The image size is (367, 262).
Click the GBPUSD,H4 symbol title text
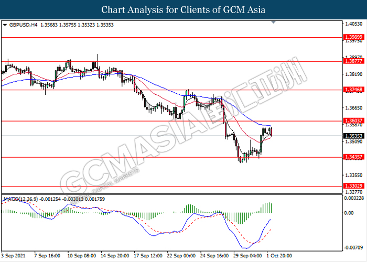tap(23, 25)
